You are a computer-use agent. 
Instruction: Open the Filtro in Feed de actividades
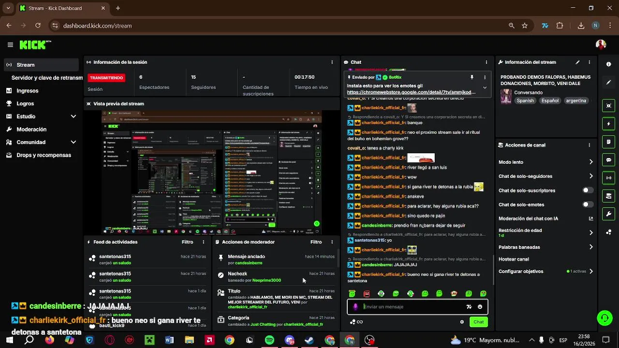point(187,242)
